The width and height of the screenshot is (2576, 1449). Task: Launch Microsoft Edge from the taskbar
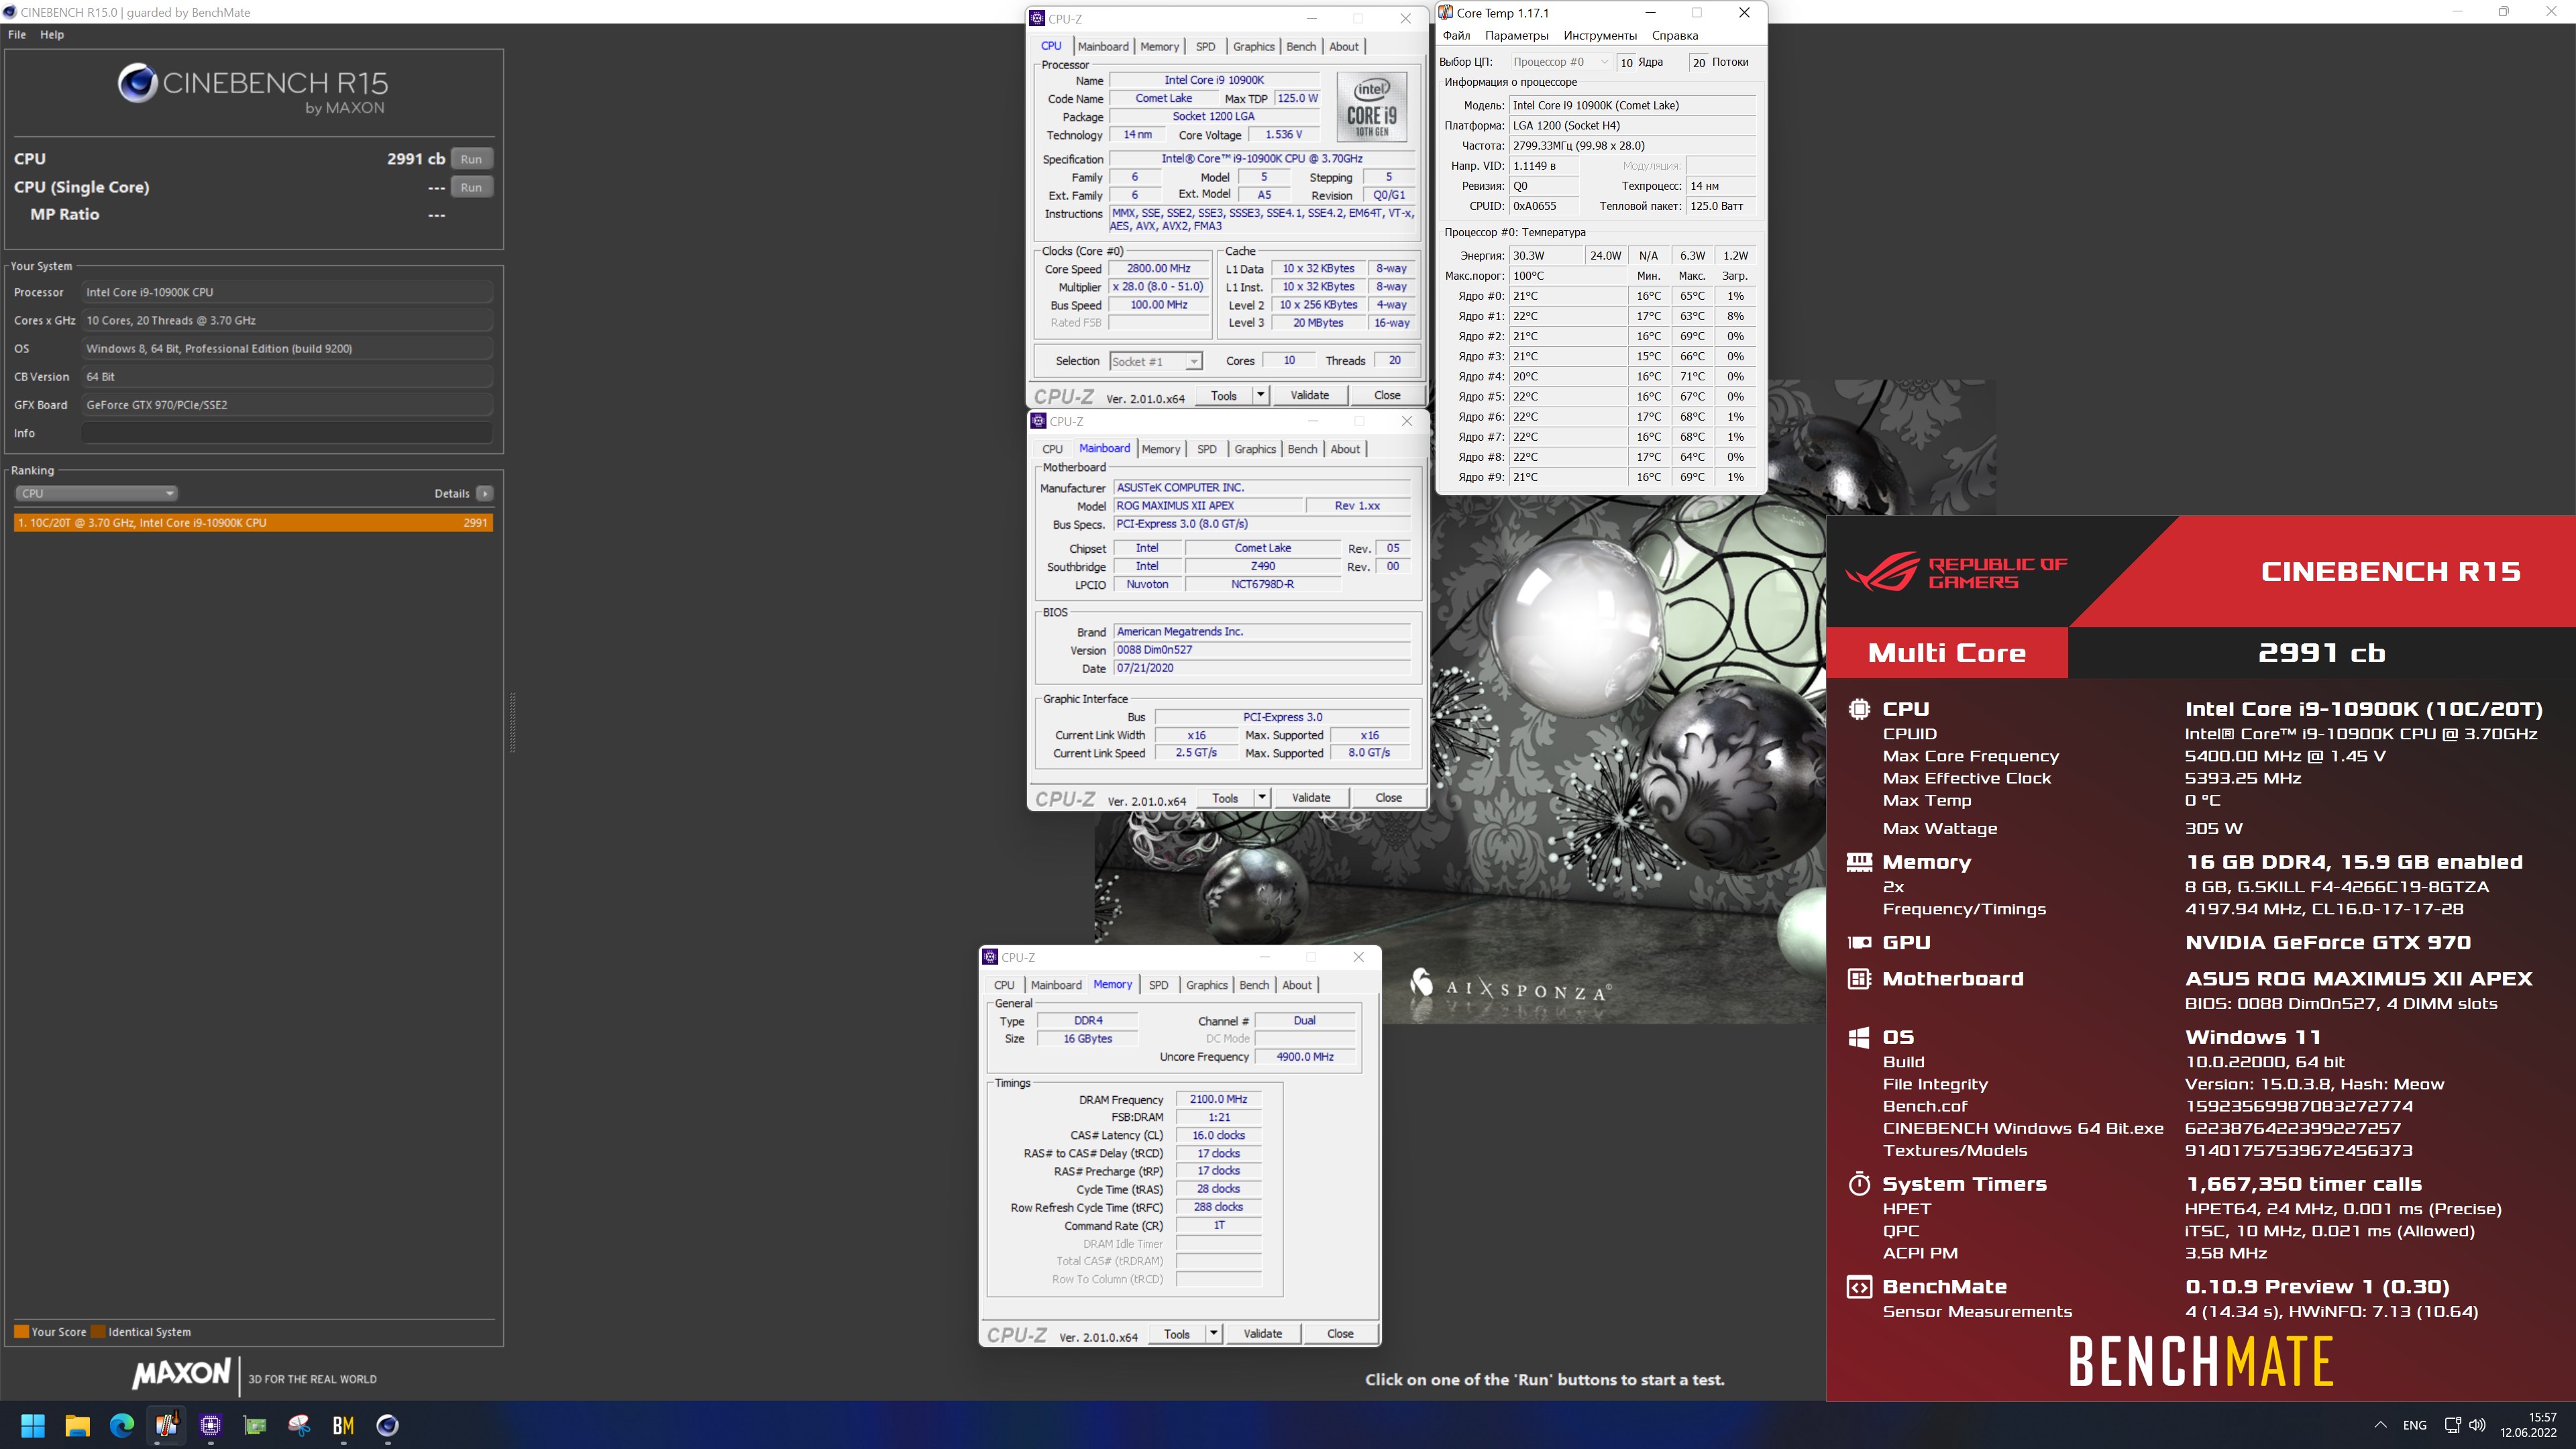pyautogui.click(x=122, y=1425)
